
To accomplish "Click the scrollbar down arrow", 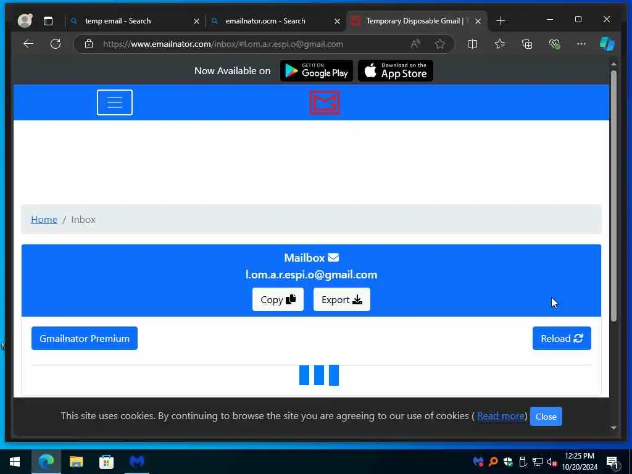I will [613, 428].
